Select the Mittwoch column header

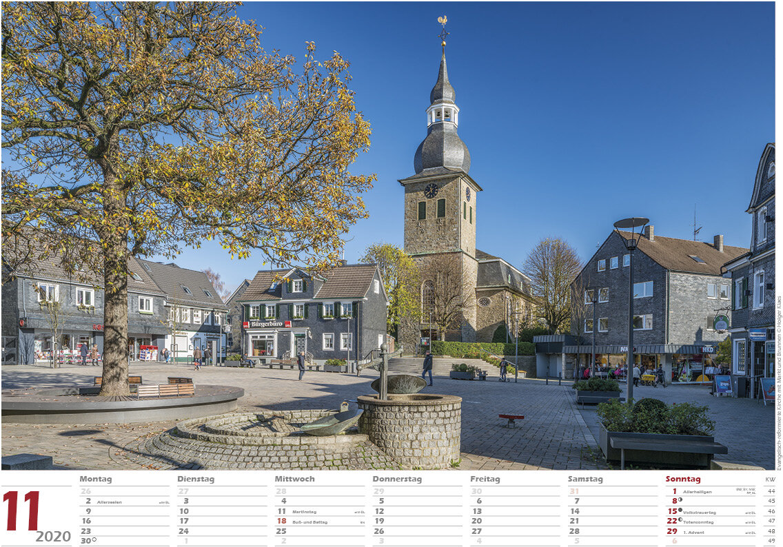pos(294,479)
